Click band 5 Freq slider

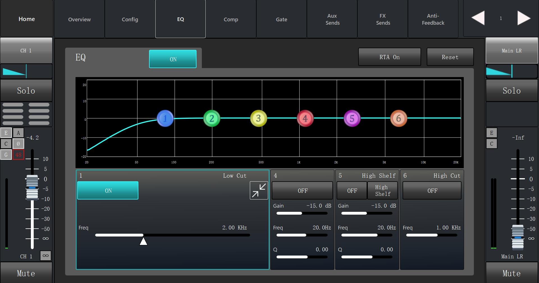(367, 235)
